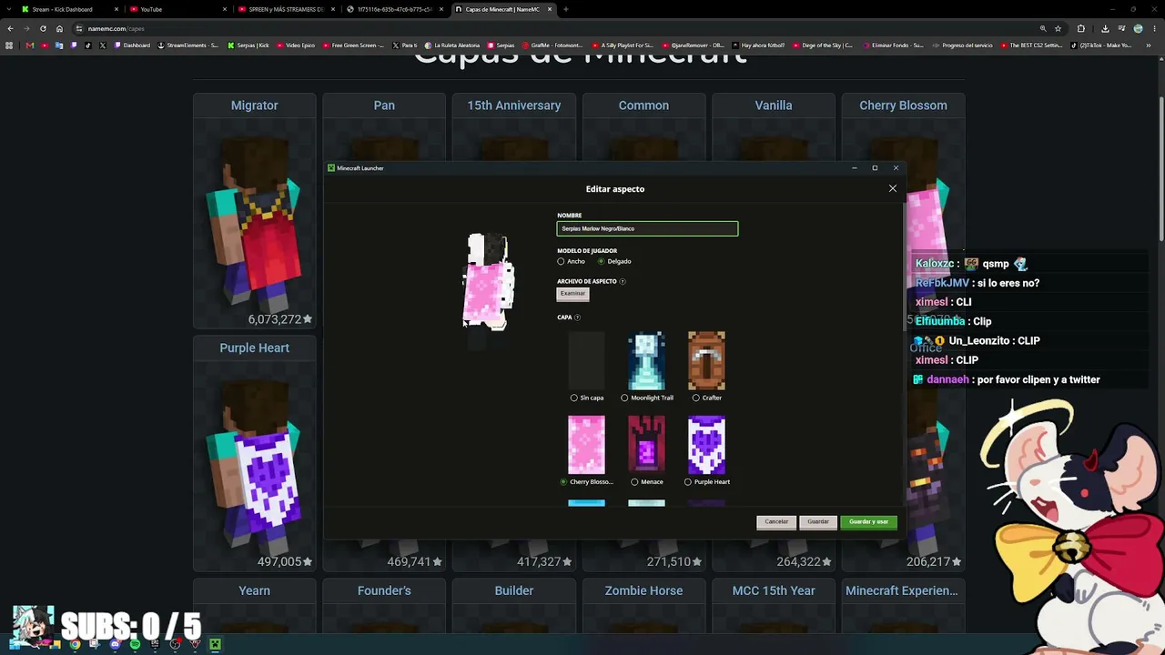Choose the Cherry Blossom cape radio
This screenshot has width=1165, height=655.
tap(563, 482)
